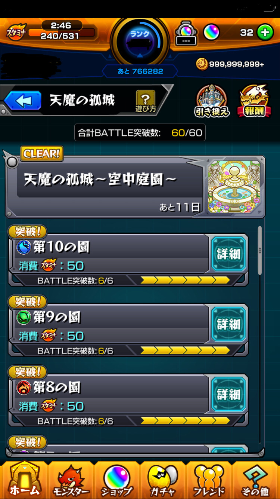280x499 pixels.
Task: Open the ホーム tab
Action: tap(24, 480)
